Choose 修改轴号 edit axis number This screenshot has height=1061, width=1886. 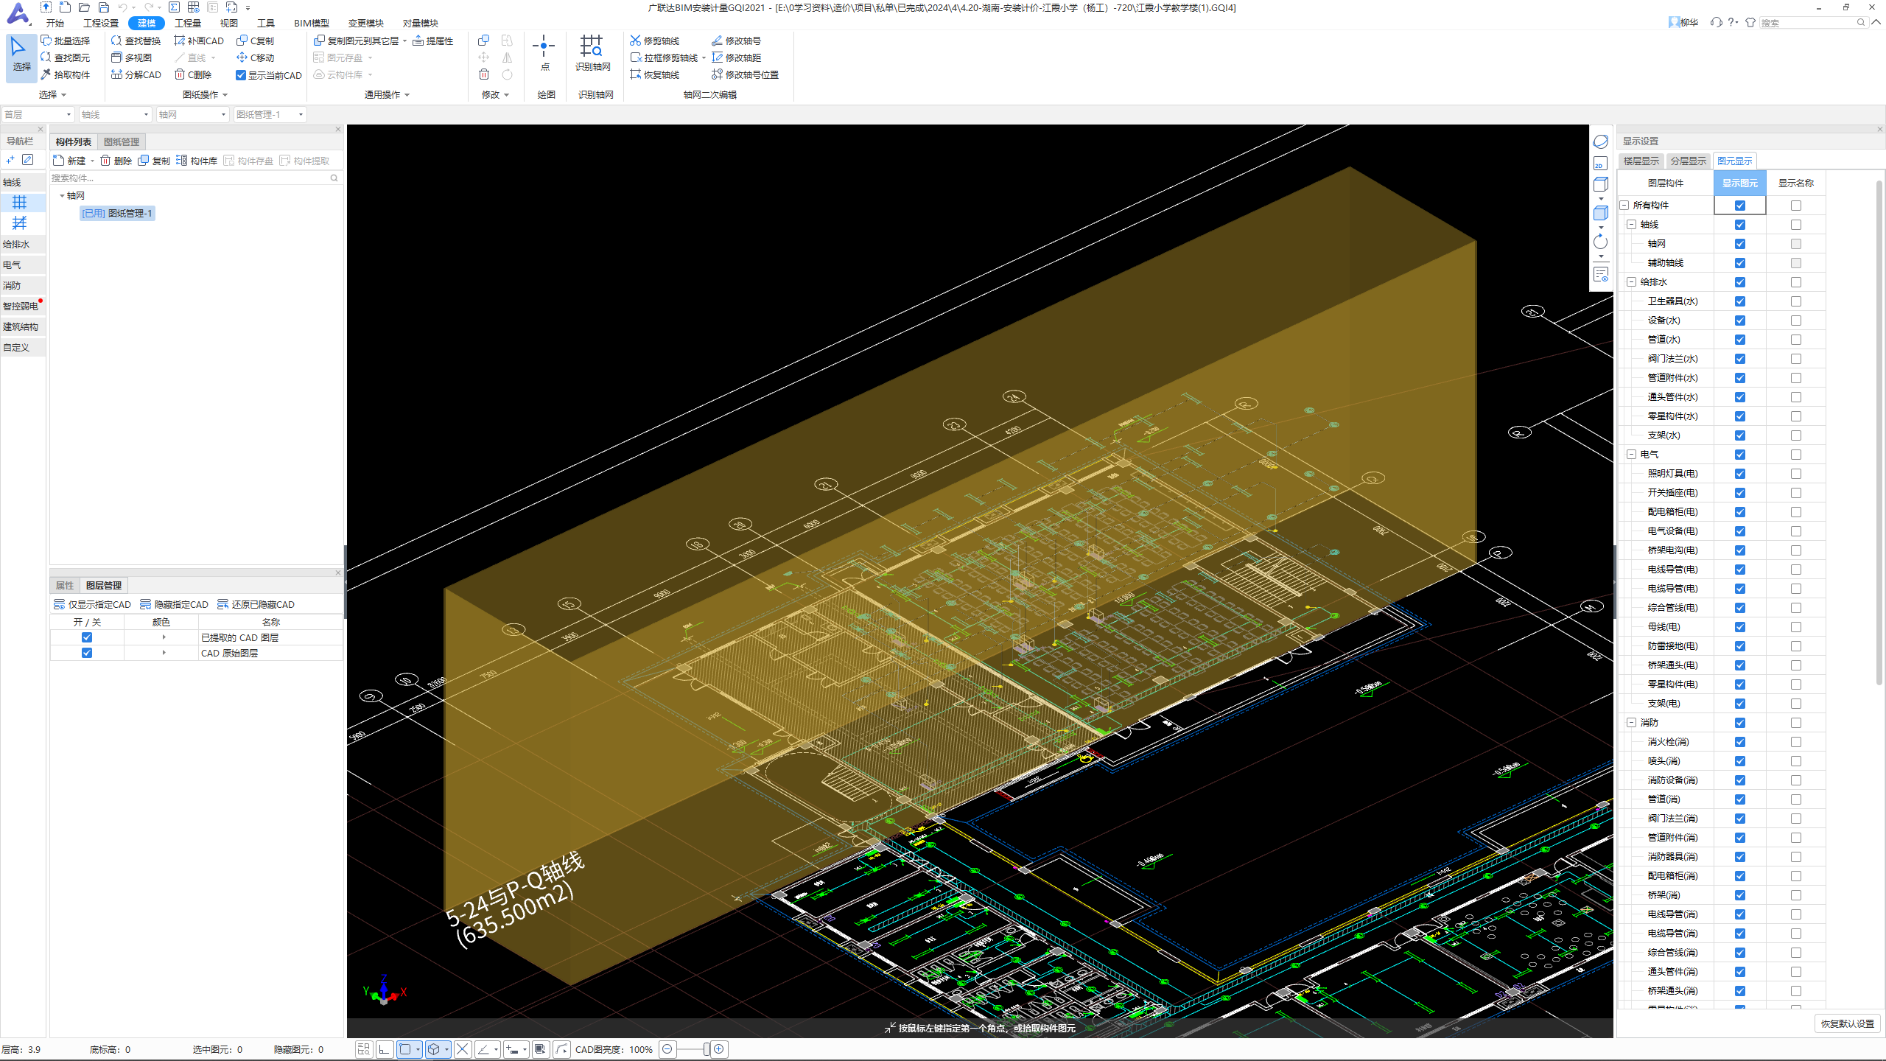[736, 41]
